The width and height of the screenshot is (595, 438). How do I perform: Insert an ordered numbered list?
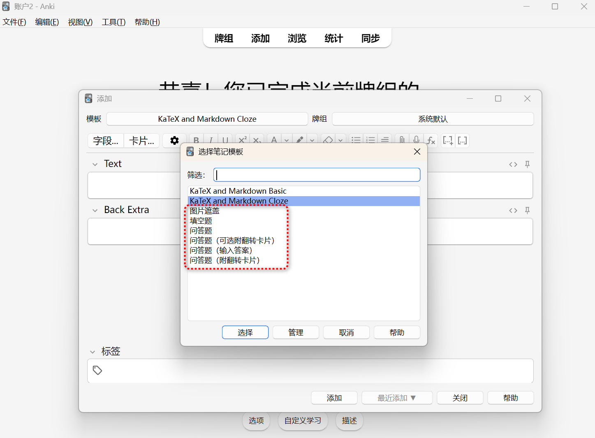click(x=370, y=140)
